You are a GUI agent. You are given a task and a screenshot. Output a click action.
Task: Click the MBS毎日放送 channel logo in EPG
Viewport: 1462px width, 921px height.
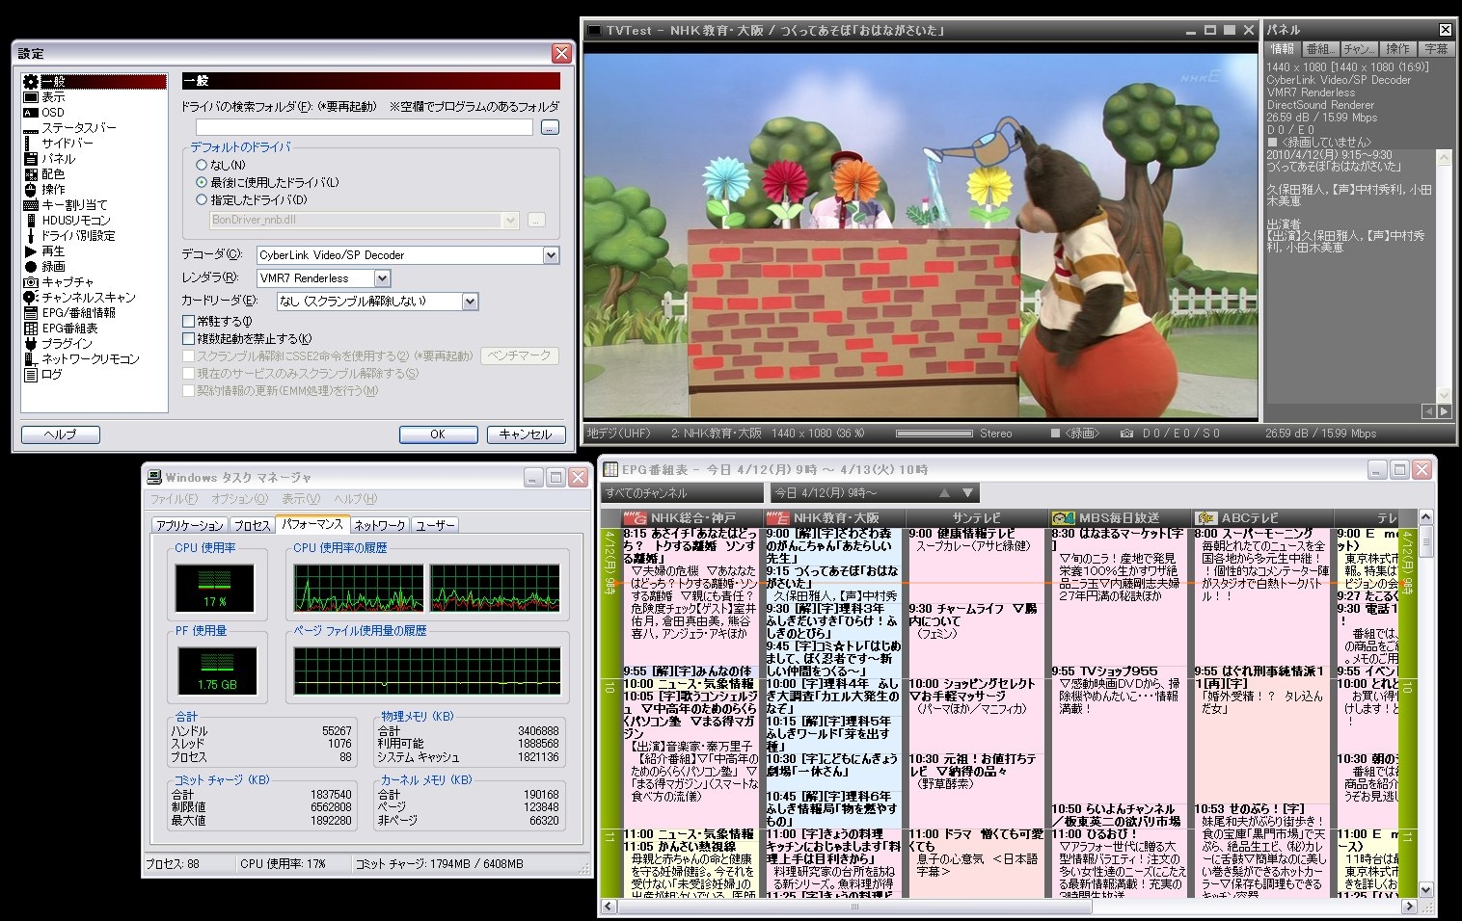[x=1064, y=518]
